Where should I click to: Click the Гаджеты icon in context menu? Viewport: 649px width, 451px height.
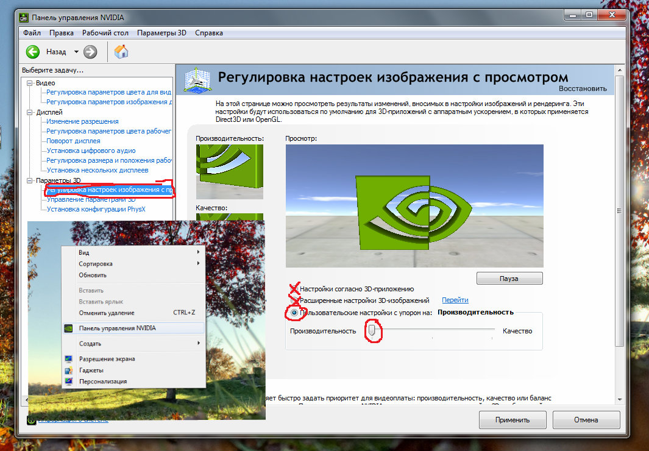[x=69, y=371]
